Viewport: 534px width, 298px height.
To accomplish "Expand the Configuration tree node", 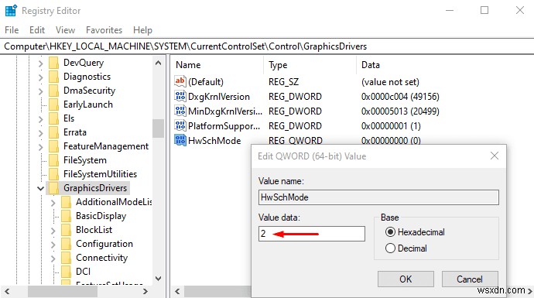I will (x=53, y=245).
